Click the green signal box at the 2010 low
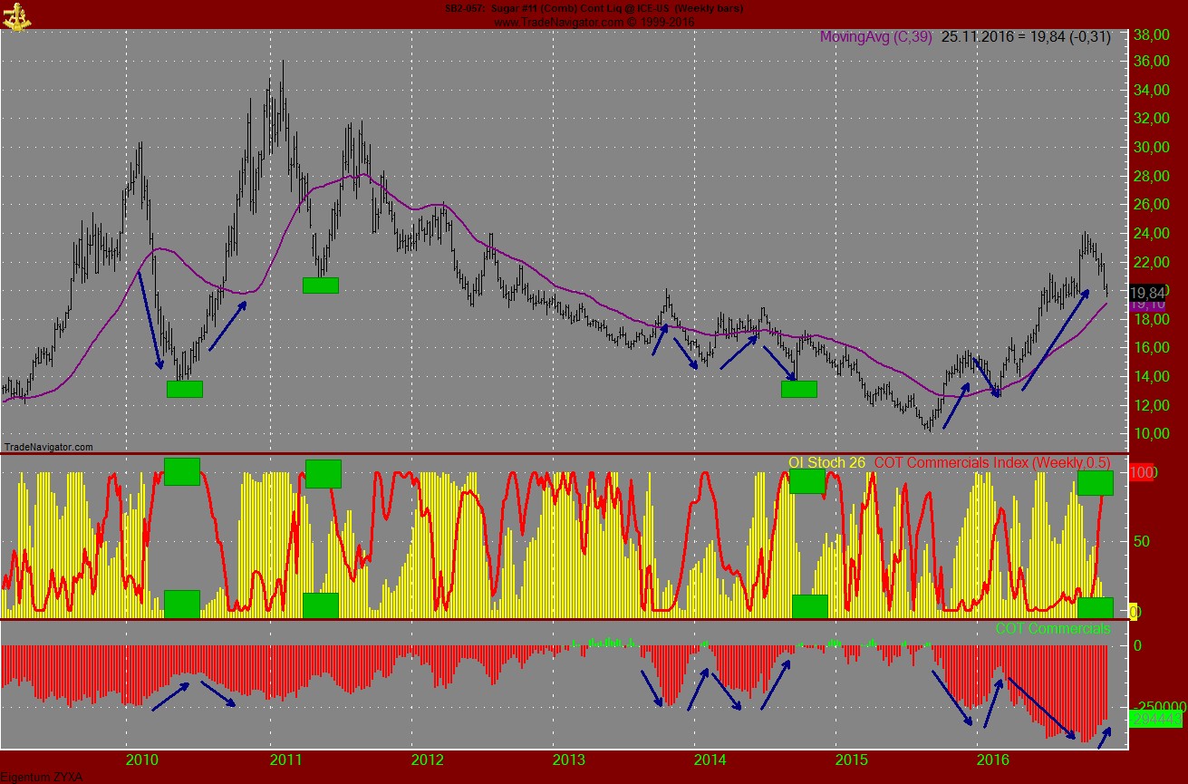Screen dimensions: 1188x784 coord(183,389)
